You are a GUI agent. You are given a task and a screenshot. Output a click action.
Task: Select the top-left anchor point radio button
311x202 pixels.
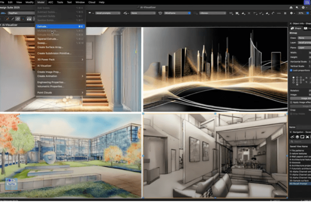294,77
